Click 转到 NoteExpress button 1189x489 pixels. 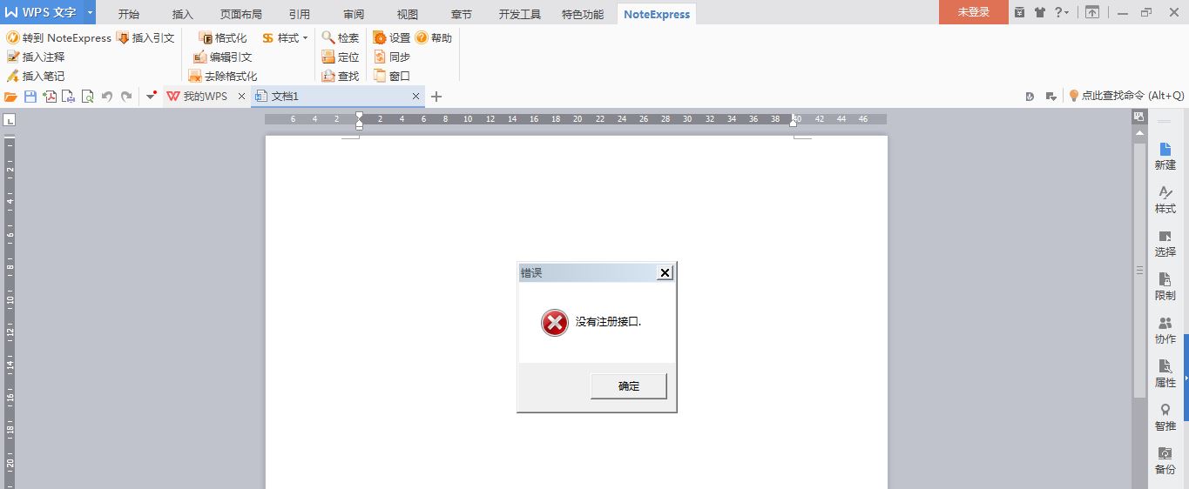coord(58,38)
